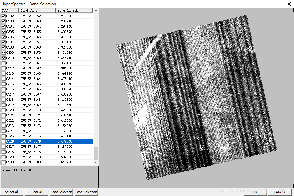294x196 pixels.
Task: Select band name GF5_SW B179
Action: pyautogui.click(x=30, y=157)
